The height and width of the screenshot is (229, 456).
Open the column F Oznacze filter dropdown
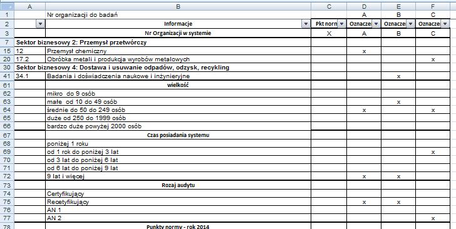click(445, 24)
